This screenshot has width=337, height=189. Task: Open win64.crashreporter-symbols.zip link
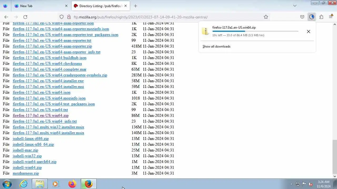60,75
